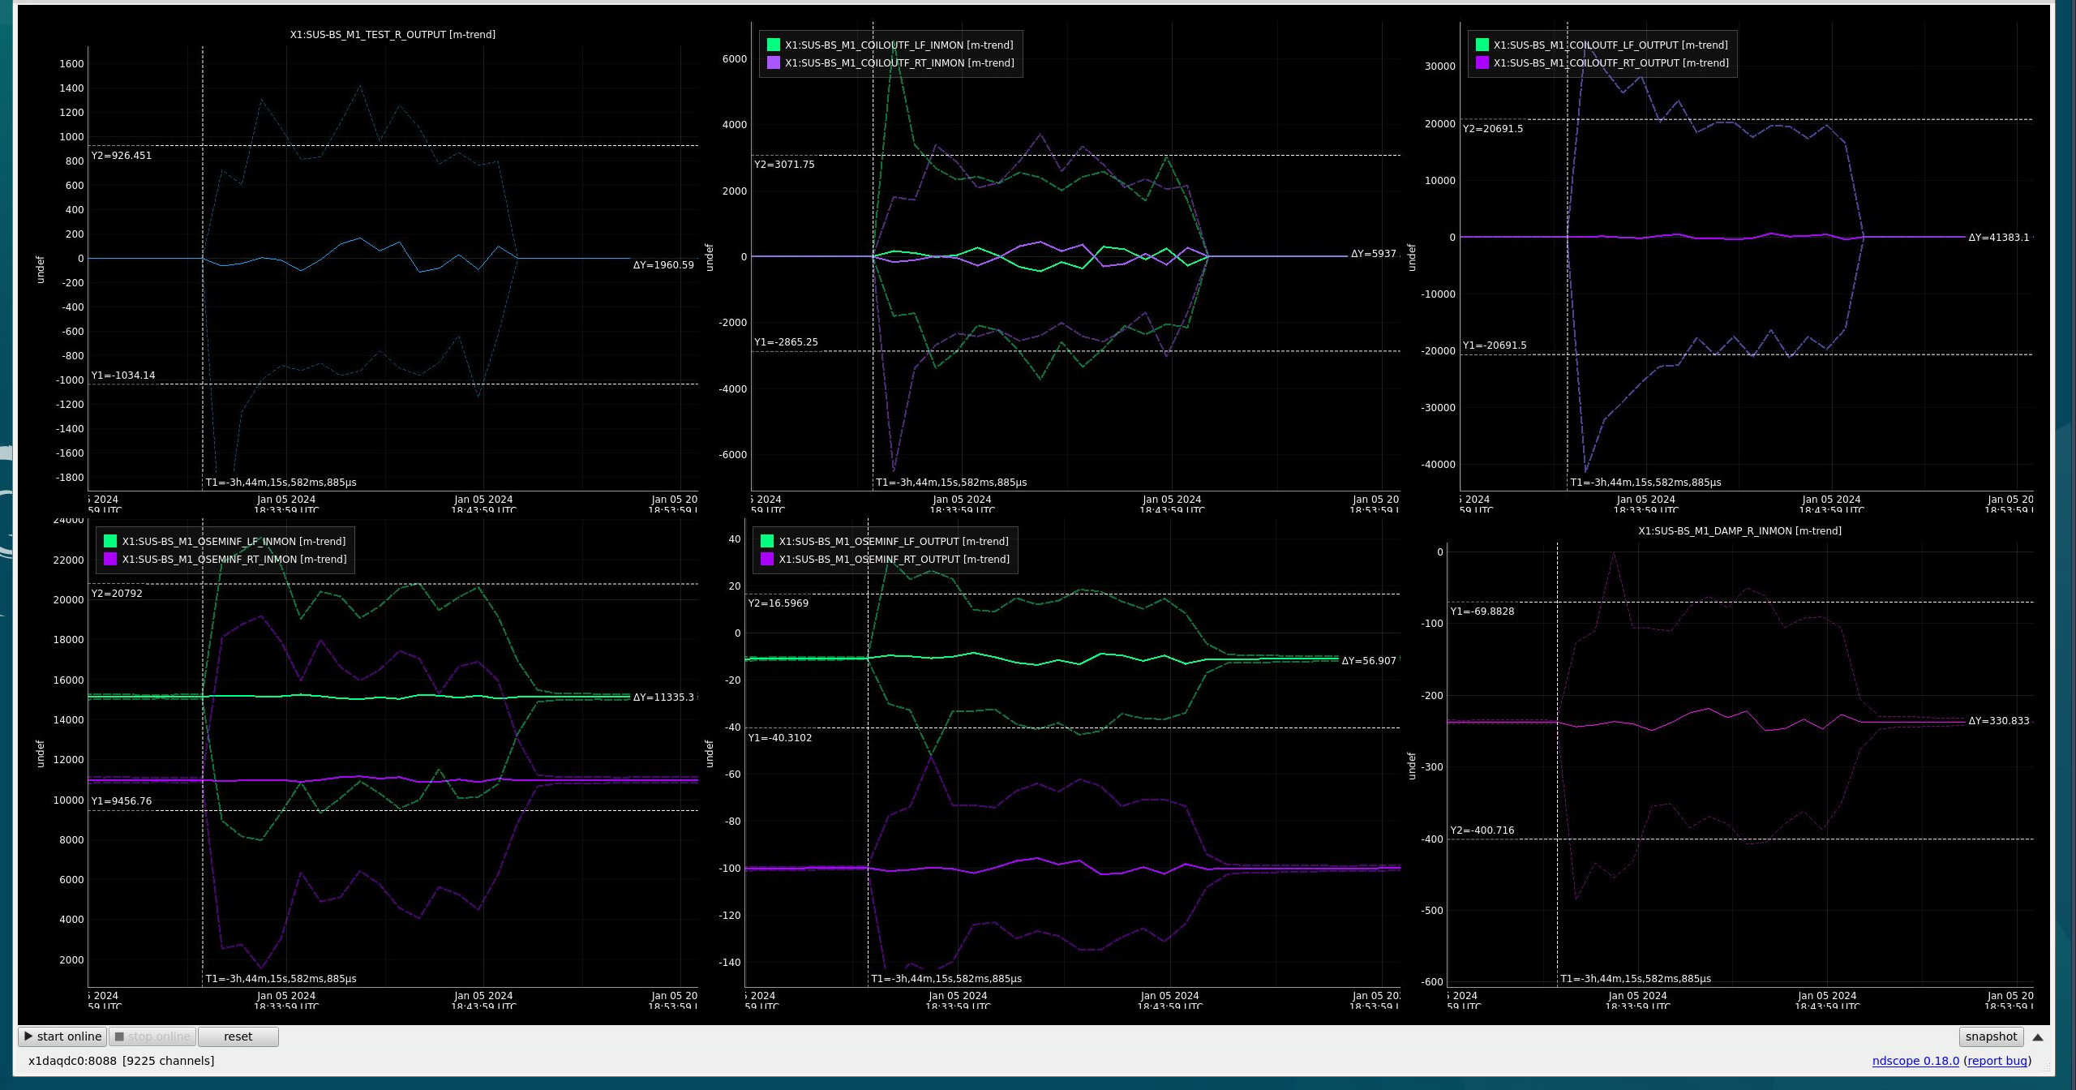The width and height of the screenshot is (2076, 1090).
Task: Click the Y1=-1034.14 cursor label
Action: pyautogui.click(x=123, y=375)
